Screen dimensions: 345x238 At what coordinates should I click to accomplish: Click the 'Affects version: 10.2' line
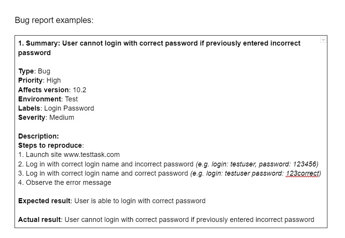[x=52, y=90]
